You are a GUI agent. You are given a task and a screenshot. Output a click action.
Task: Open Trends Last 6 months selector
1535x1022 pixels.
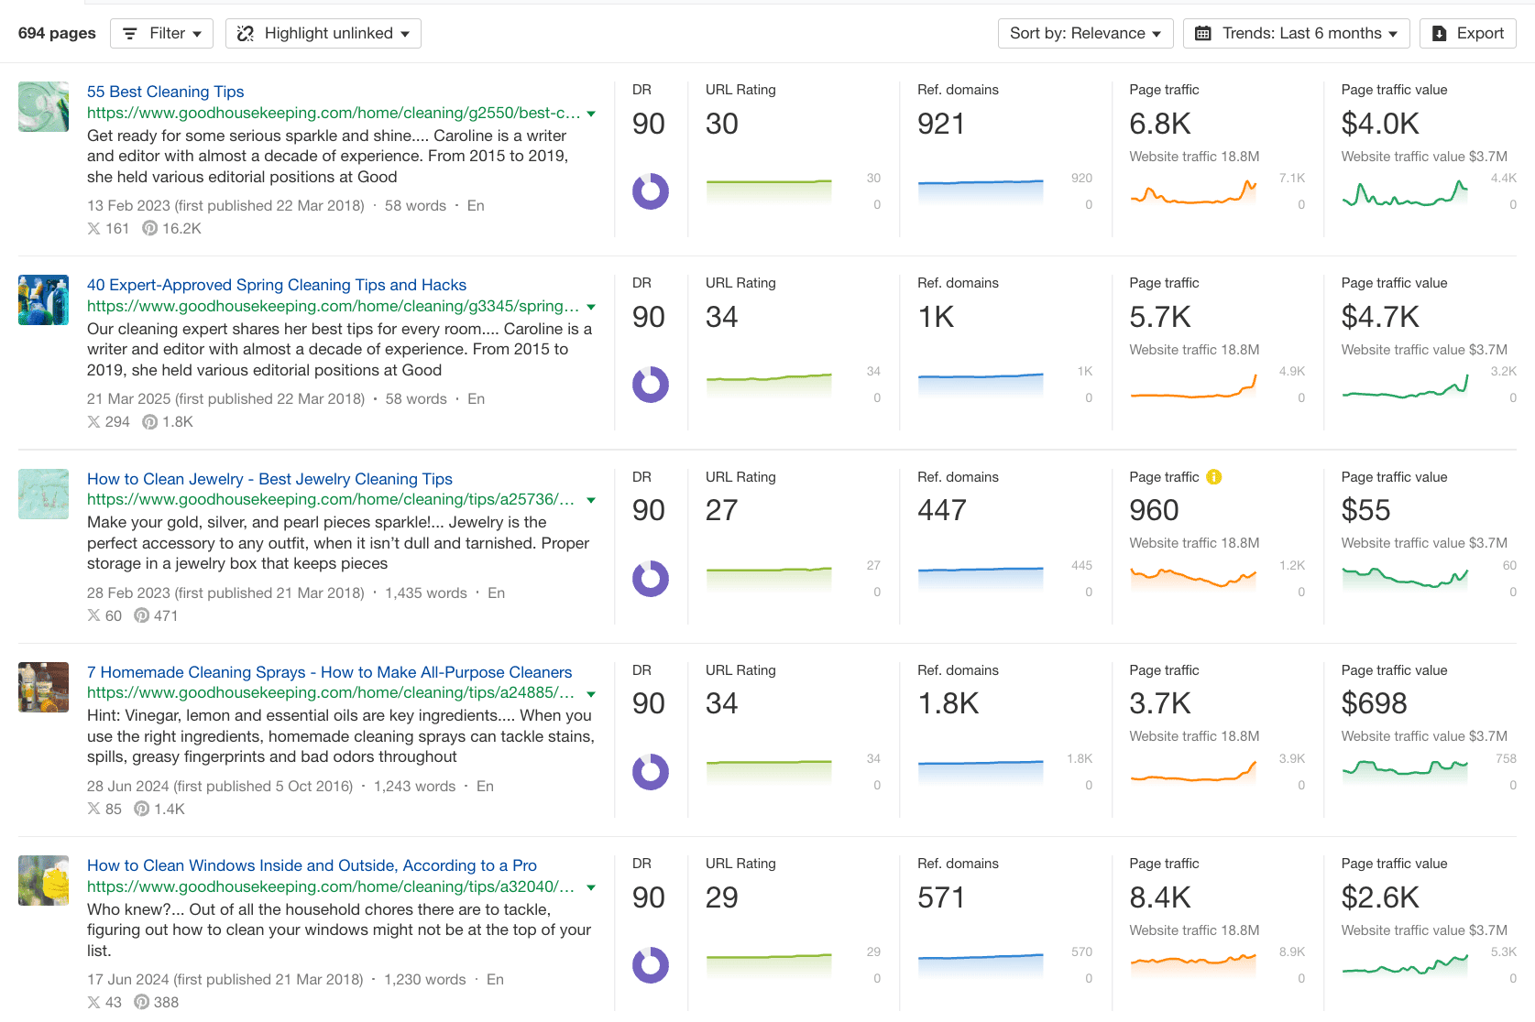pyautogui.click(x=1296, y=34)
